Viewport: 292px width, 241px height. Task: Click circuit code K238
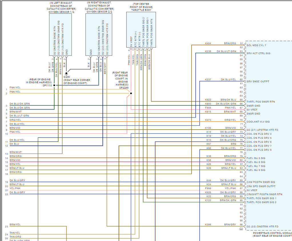(x=208, y=51)
